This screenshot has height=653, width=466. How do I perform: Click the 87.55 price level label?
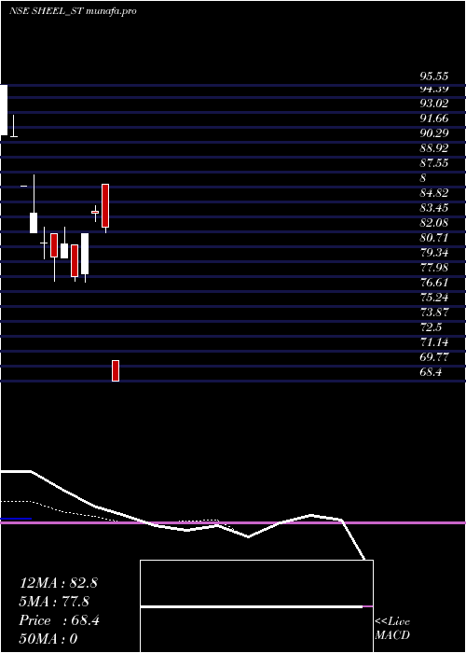[434, 163]
